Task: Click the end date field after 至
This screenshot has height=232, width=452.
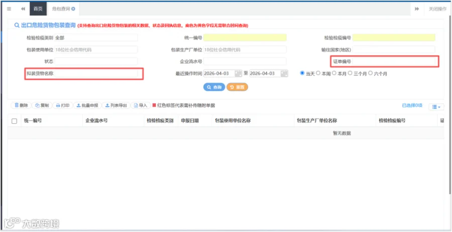Action: click(x=265, y=73)
